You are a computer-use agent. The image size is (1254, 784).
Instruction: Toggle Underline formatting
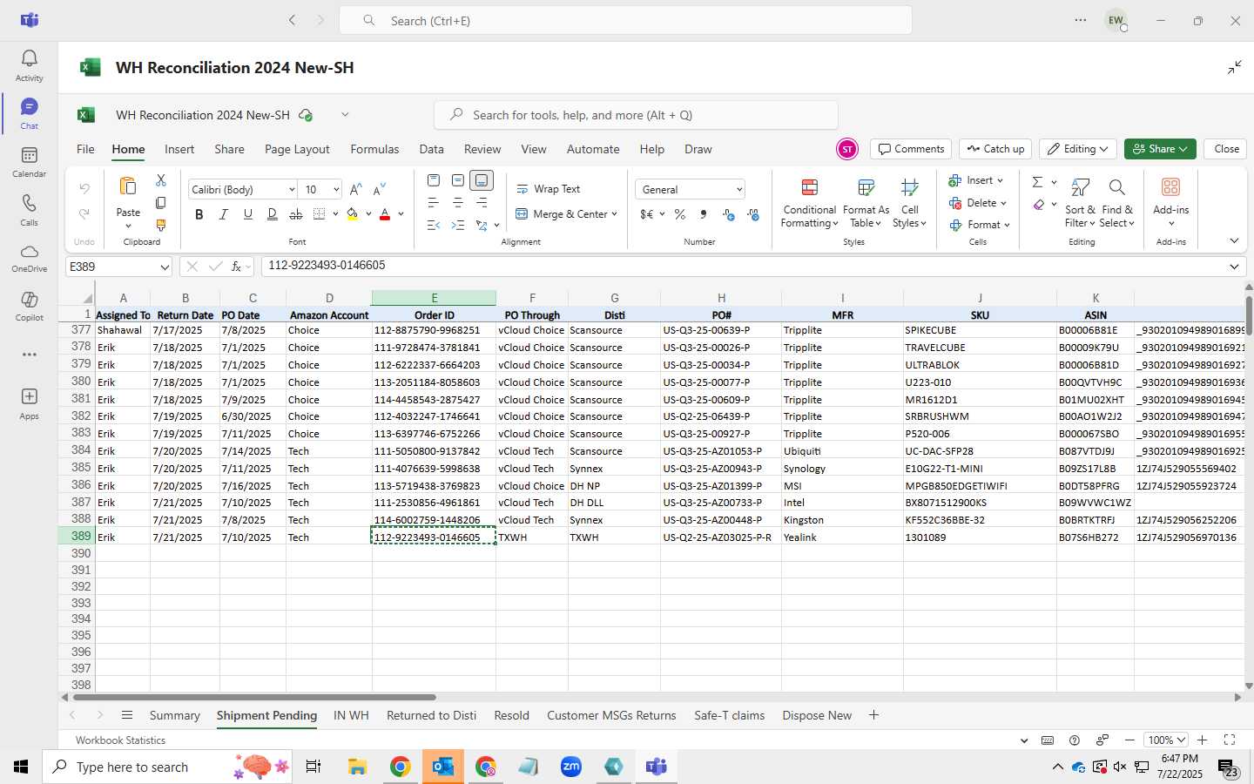(248, 214)
